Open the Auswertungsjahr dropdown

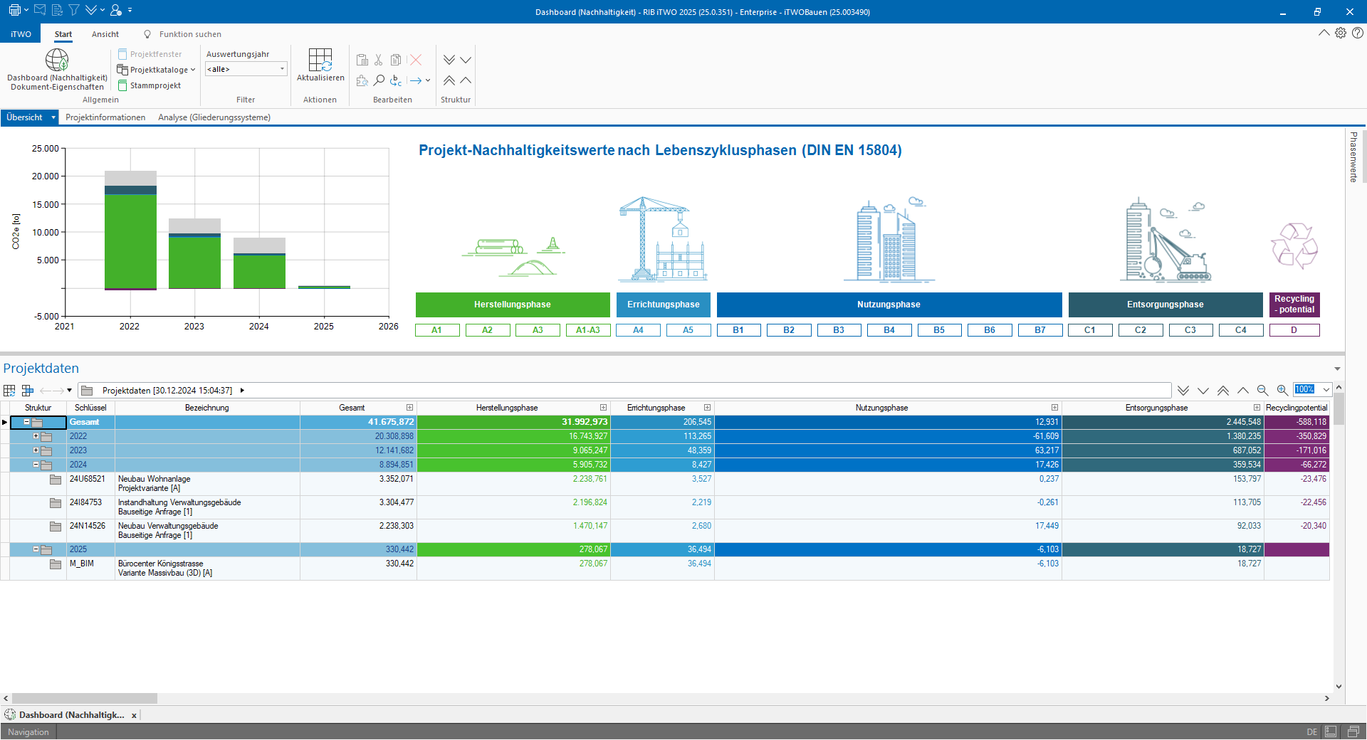[x=282, y=69]
